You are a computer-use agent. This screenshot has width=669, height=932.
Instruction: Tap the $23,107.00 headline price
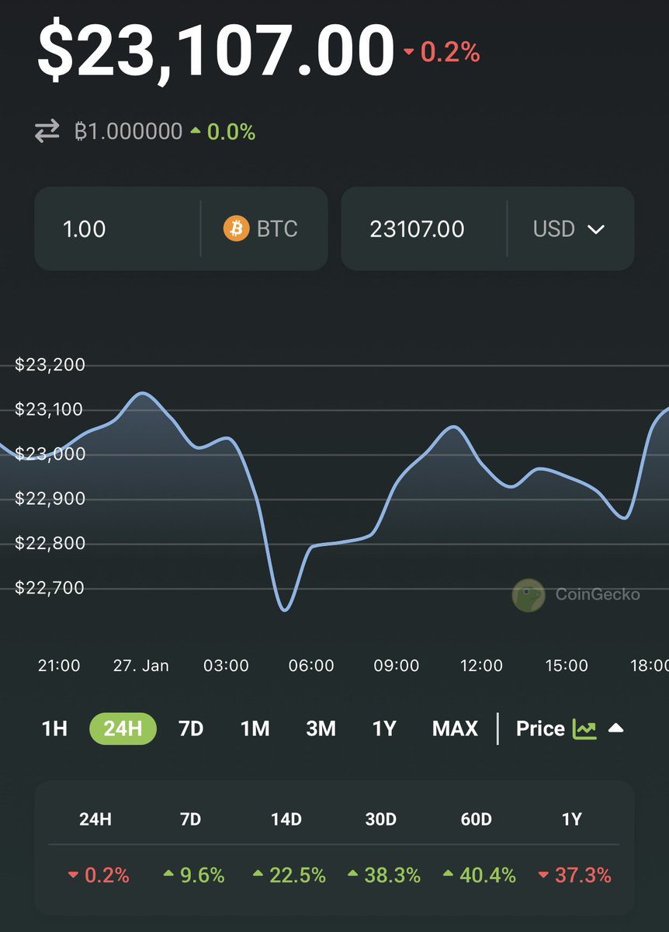pos(216,50)
